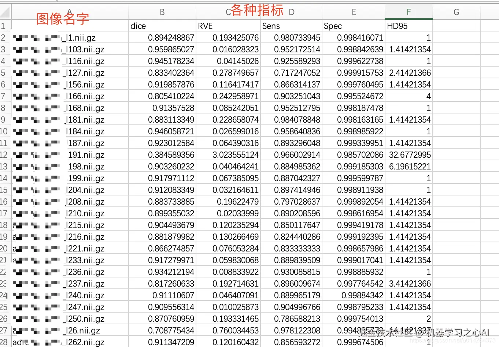Screen dimensions: 499x347
Task: Select RVE value 0.760034453
Action: point(228,331)
